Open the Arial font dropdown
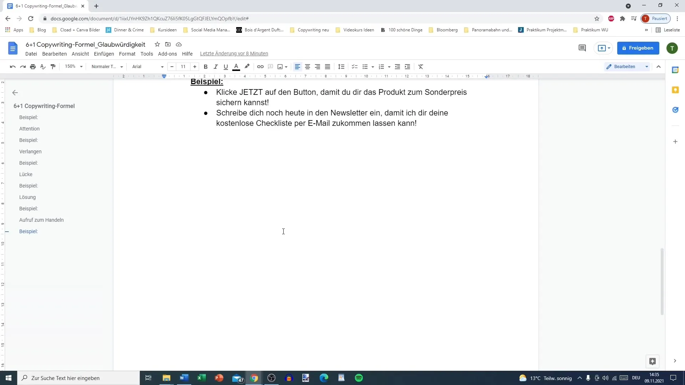 [x=148, y=67]
